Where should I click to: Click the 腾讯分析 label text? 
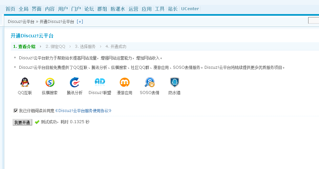(75, 93)
